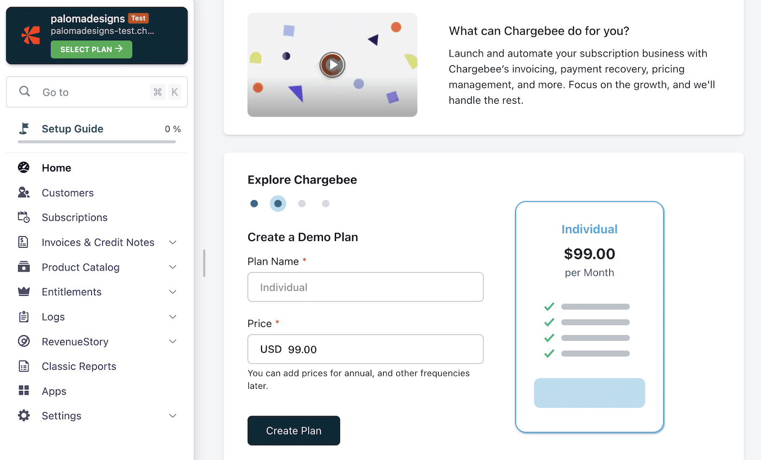Click the Create Plan button
Viewport: 761px width, 460px height.
(x=294, y=430)
